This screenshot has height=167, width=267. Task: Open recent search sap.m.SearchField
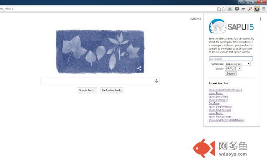point(219,96)
